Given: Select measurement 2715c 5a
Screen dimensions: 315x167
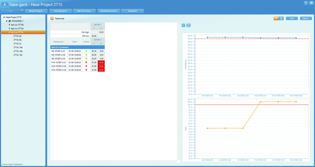Looking at the screenshot, I should coord(17,36).
